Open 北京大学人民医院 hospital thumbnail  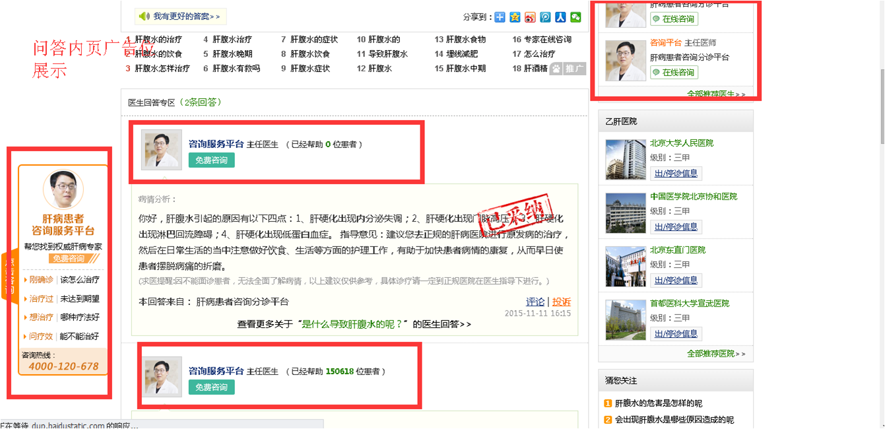tap(625, 160)
